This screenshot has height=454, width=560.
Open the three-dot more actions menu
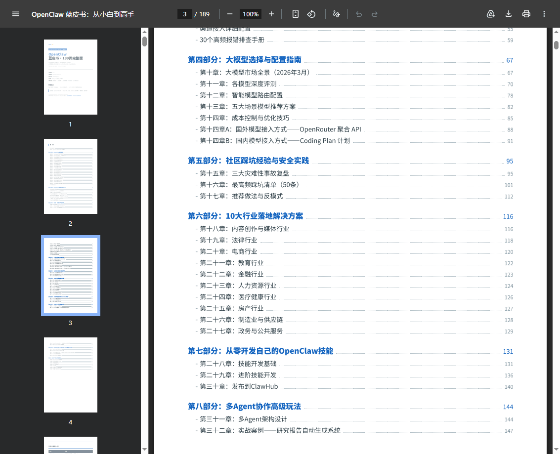(x=544, y=14)
